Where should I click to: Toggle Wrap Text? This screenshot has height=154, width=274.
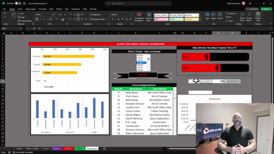[x=95, y=15]
